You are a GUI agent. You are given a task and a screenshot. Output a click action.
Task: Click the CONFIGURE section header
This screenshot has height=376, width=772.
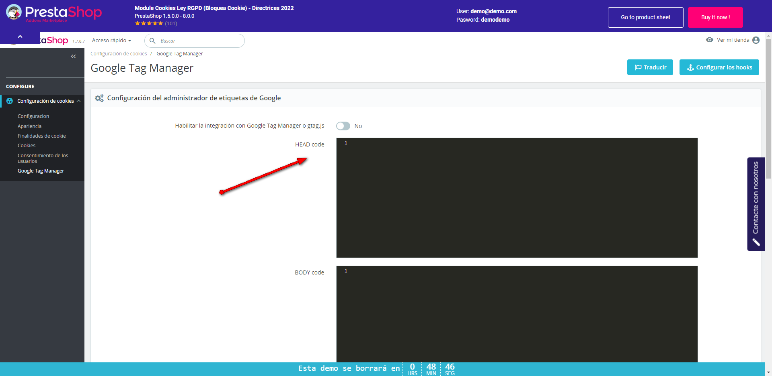(20, 87)
